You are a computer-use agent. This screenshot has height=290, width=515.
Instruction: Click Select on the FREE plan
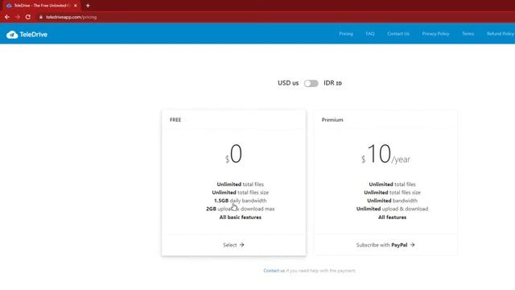point(233,245)
